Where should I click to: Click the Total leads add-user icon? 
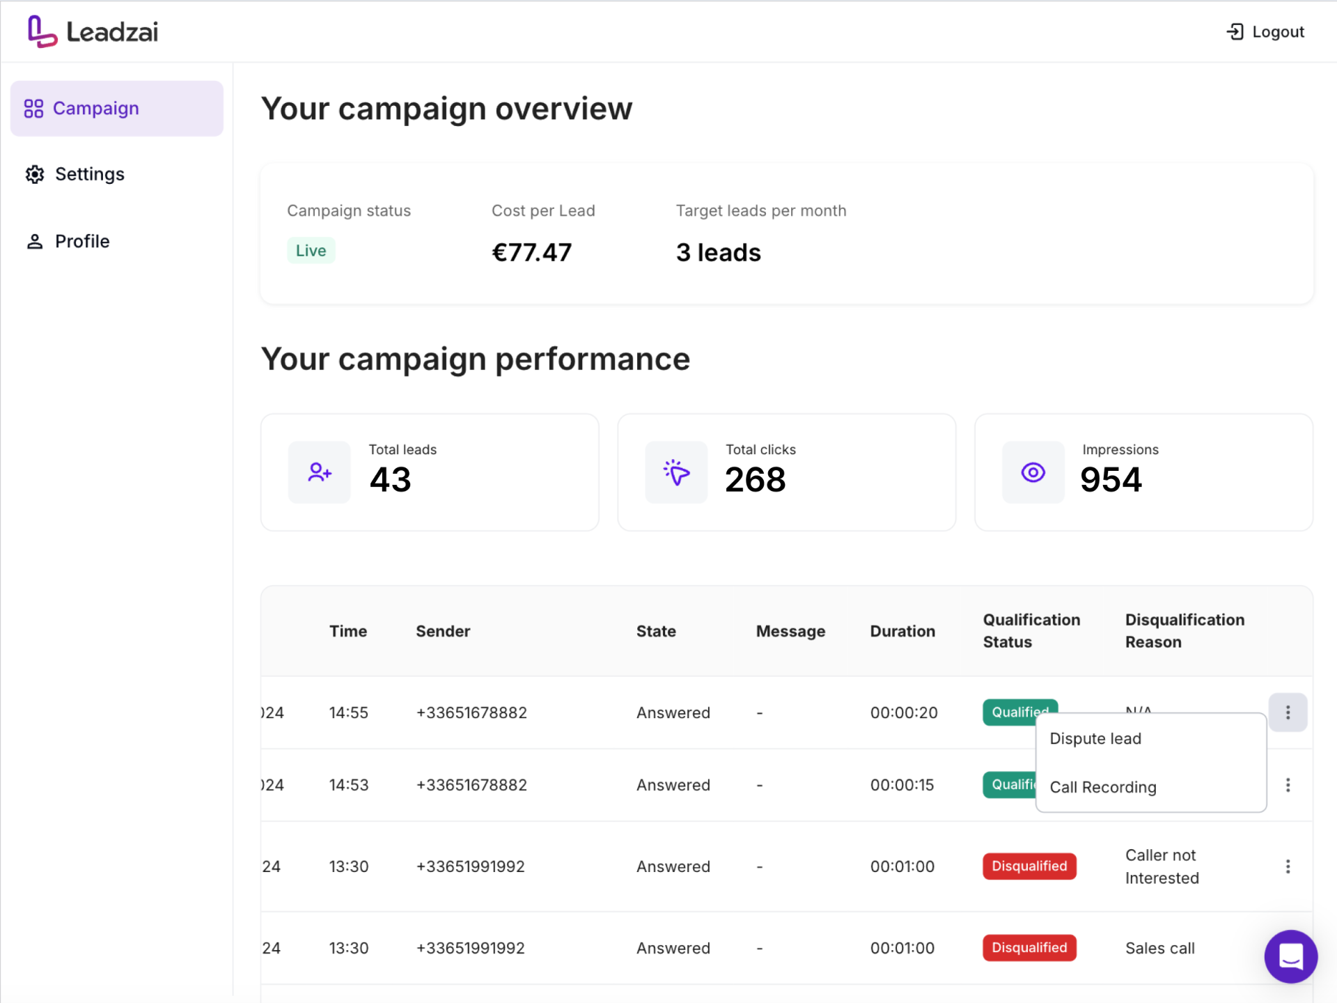(320, 472)
